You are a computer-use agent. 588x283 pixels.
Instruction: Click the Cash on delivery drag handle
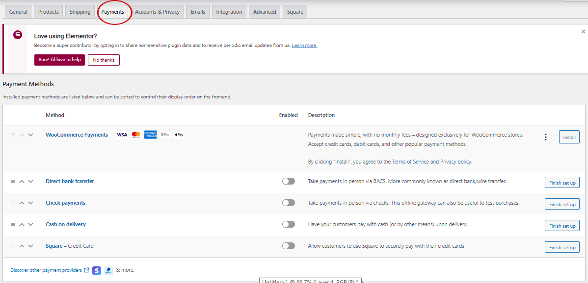[13, 225]
